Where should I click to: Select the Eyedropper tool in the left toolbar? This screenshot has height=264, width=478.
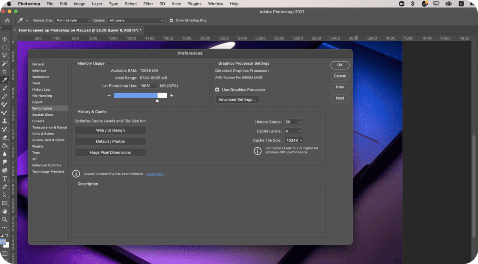tap(5, 80)
